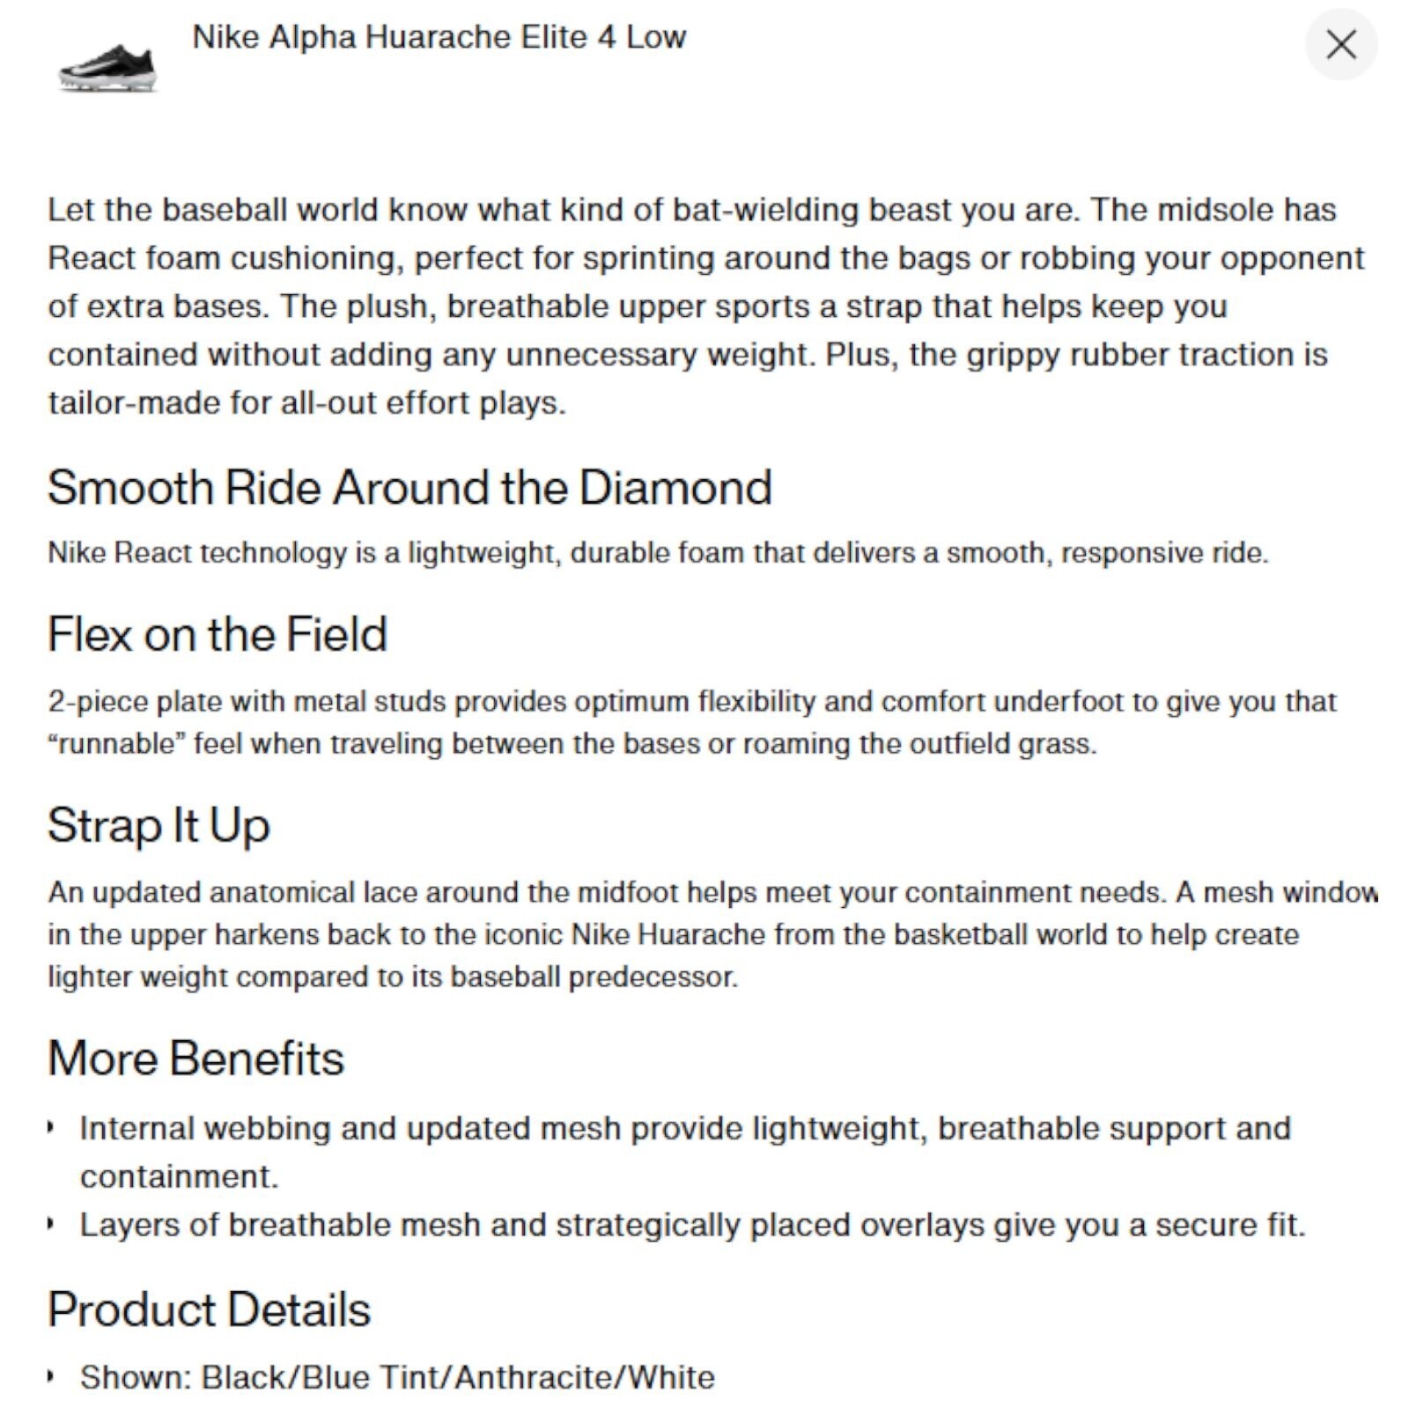Click the black cleat shoe thumbnail
This screenshot has height=1409, width=1409.
click(x=107, y=67)
